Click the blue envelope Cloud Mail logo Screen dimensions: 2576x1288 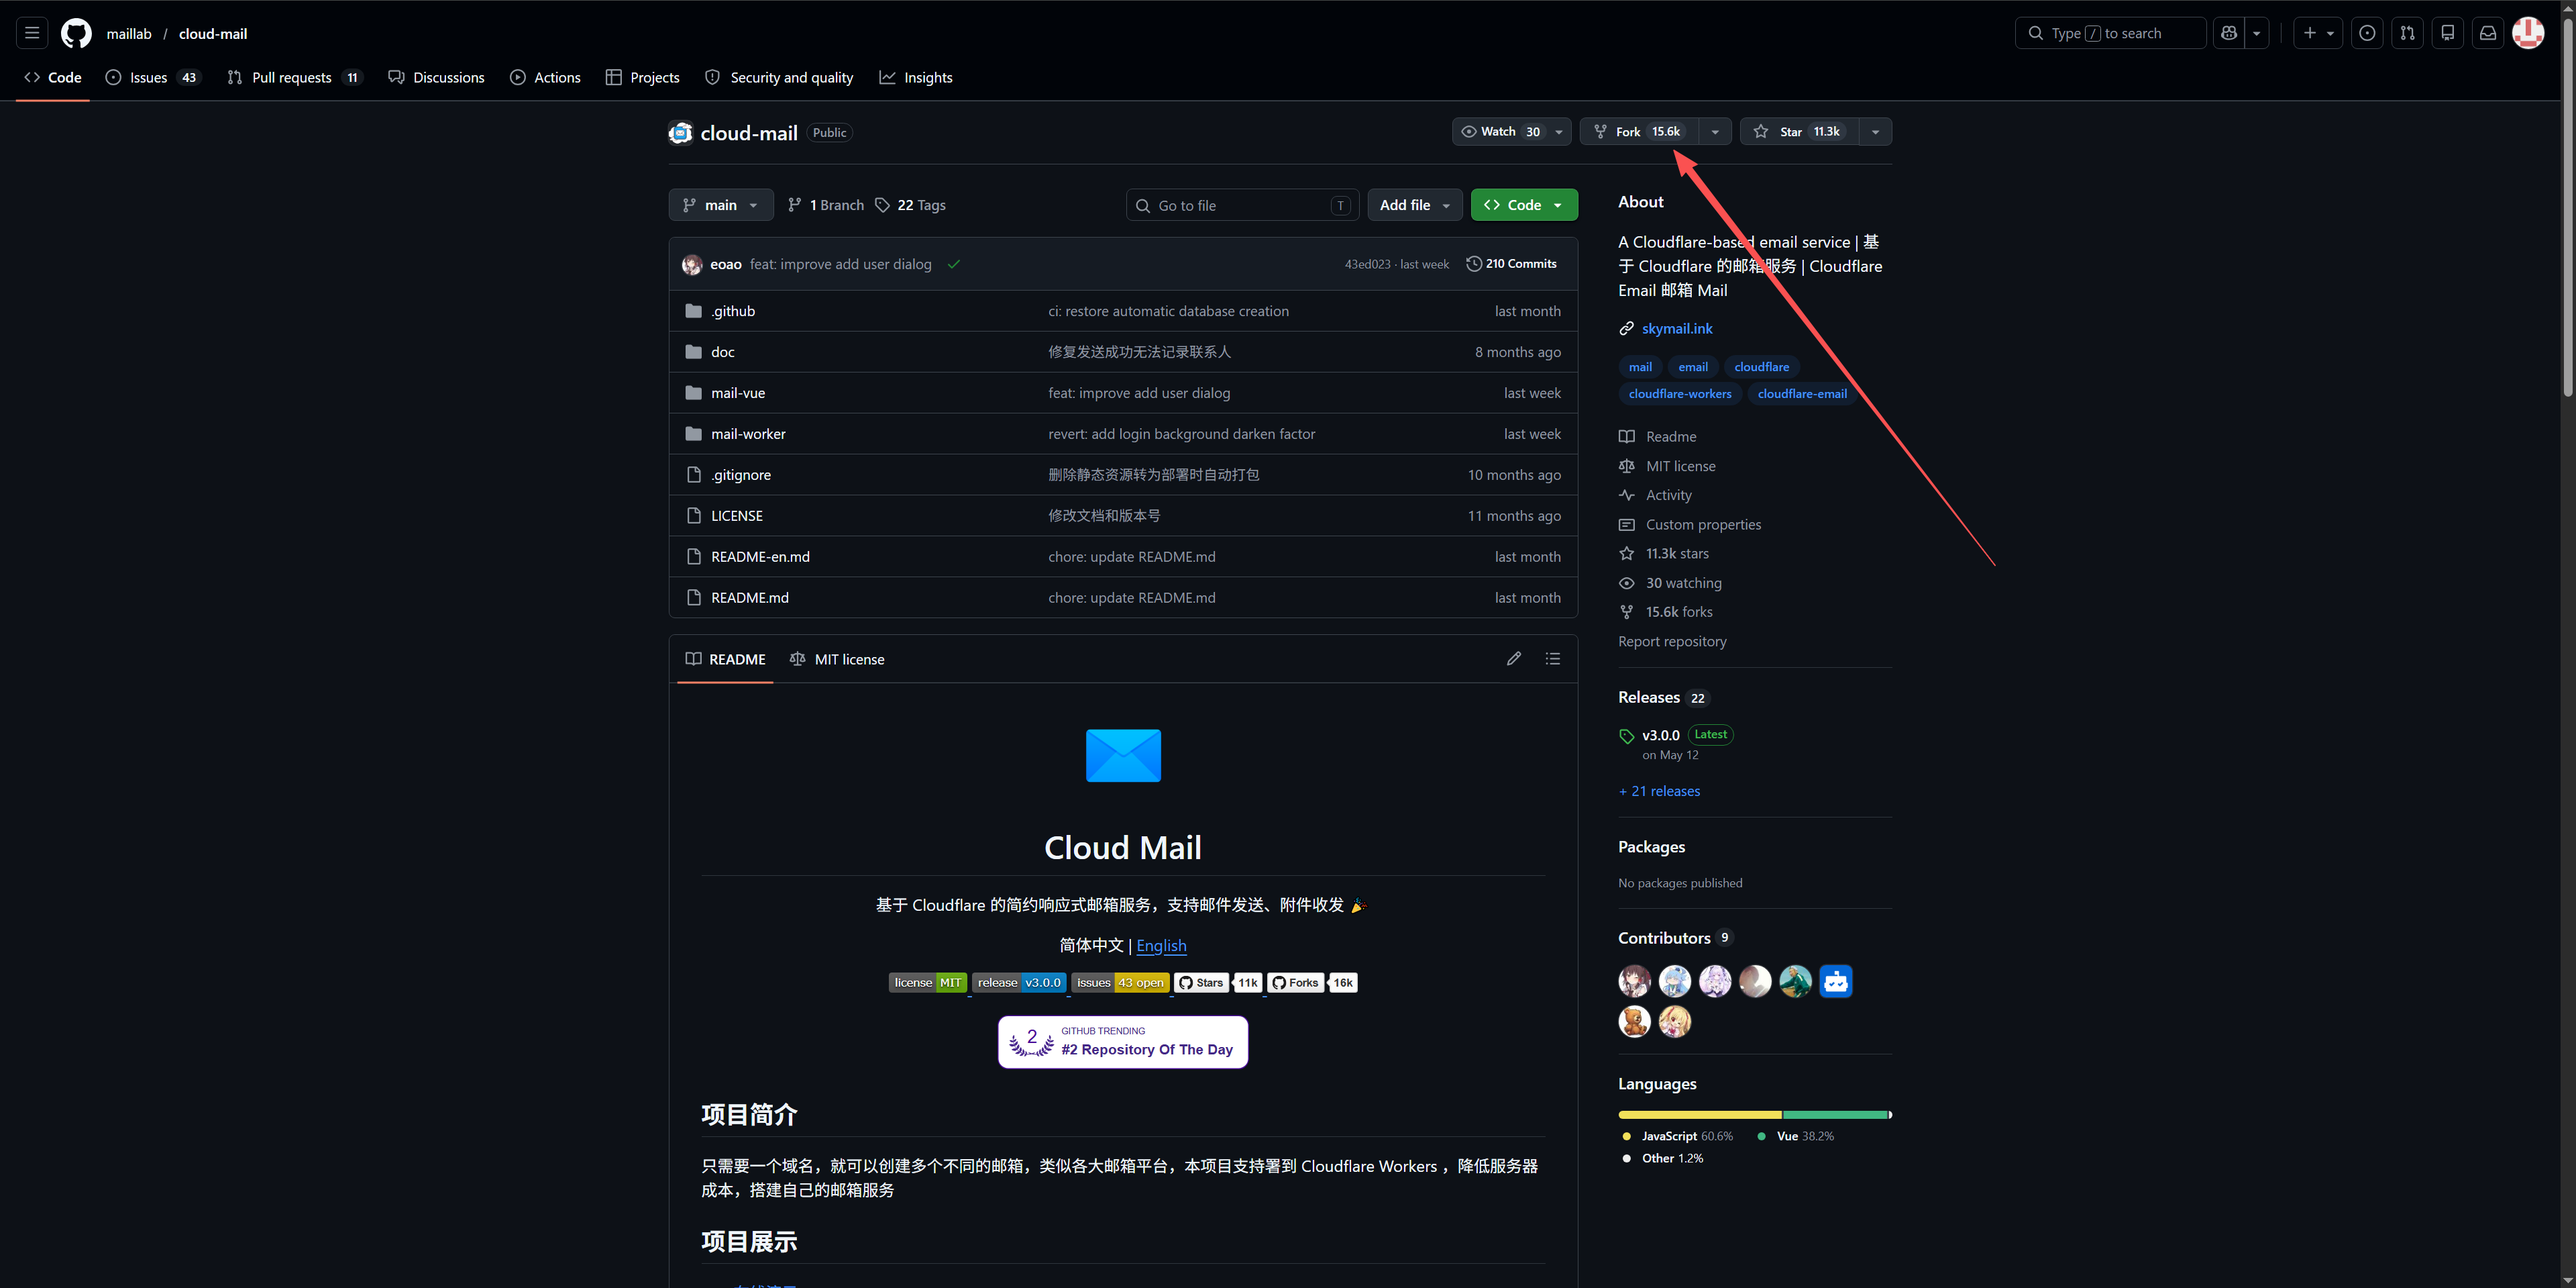coord(1123,756)
